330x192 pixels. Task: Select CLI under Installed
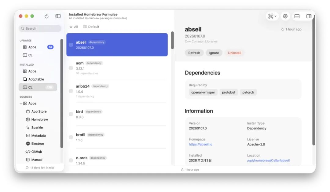click(x=38, y=87)
